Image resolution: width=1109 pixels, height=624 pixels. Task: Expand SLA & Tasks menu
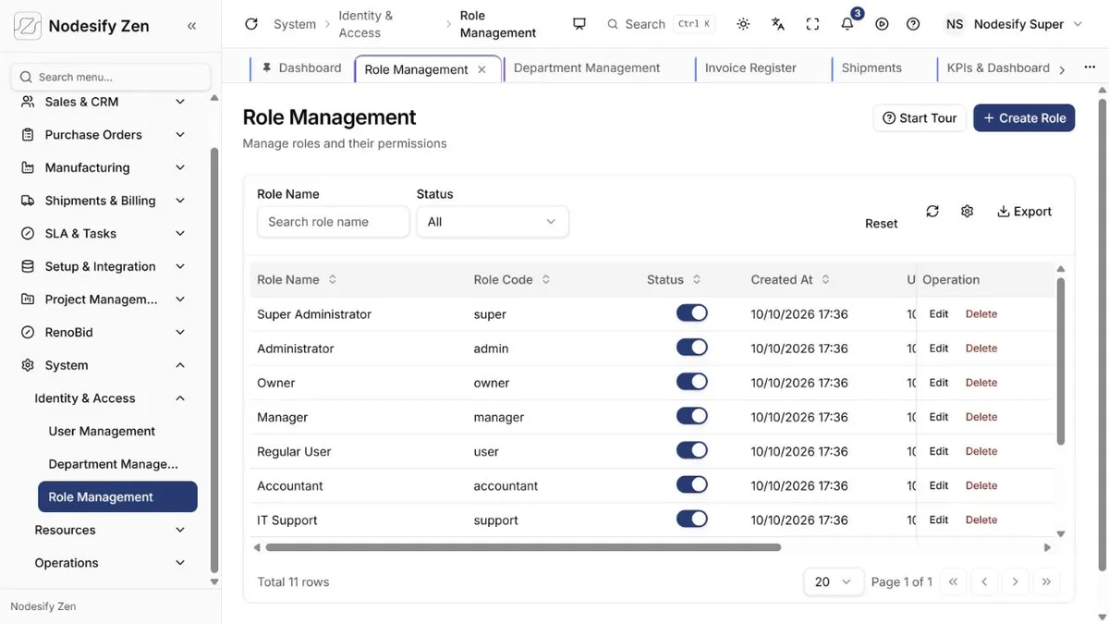[x=104, y=234]
